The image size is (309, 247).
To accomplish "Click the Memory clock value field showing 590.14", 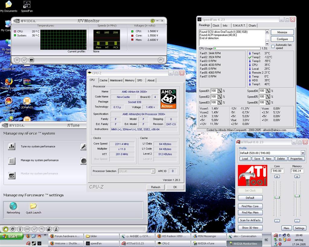I will (x=297, y=171).
